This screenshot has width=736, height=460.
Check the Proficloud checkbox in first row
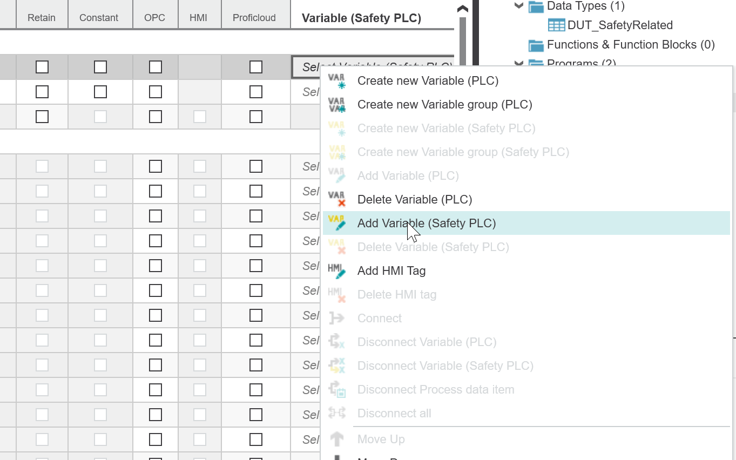coord(256,67)
